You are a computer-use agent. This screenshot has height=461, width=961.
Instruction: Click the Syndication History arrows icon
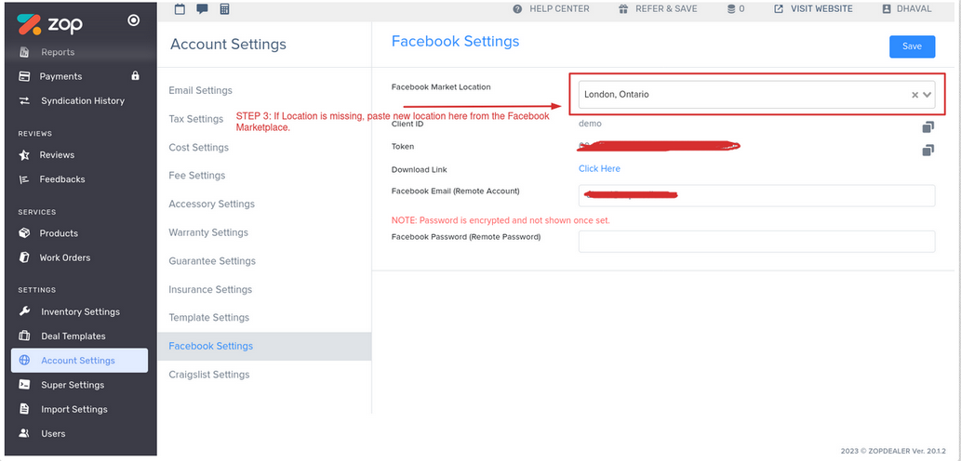coord(24,101)
